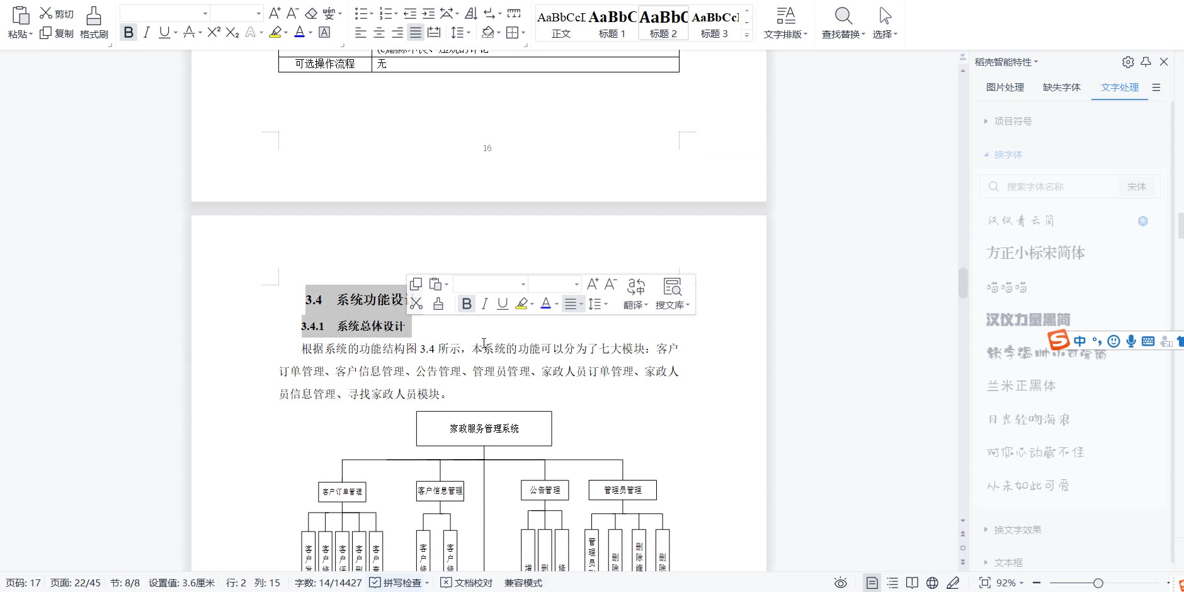Switch to the 图片处理 tab
The image size is (1184, 592).
click(1005, 88)
